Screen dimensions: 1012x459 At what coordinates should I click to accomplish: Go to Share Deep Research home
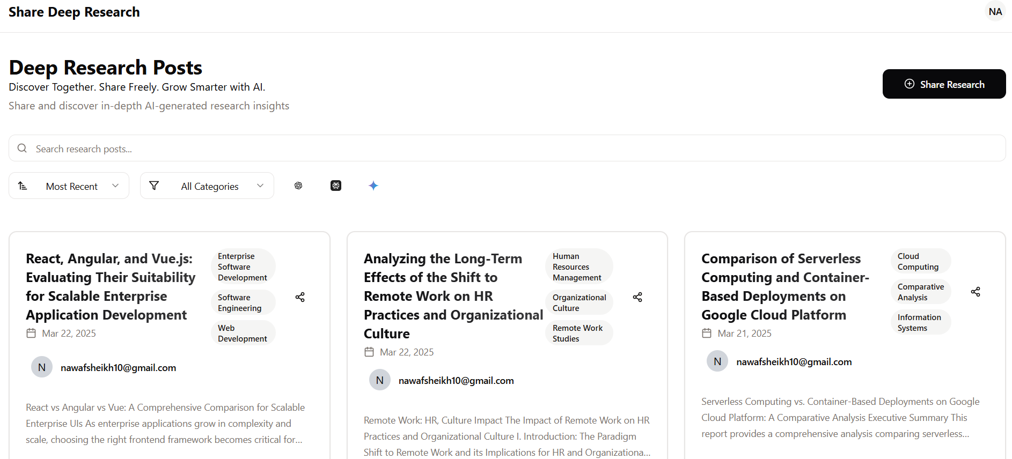74,12
